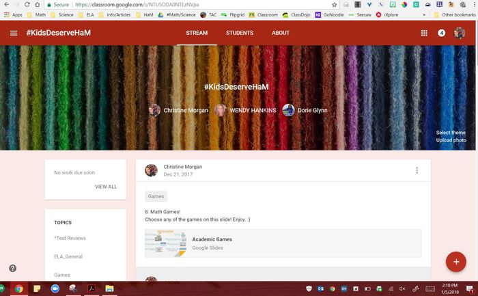The image size is (478, 296).
Task: Expand the Math bookmarks folder
Action: coord(37,14)
